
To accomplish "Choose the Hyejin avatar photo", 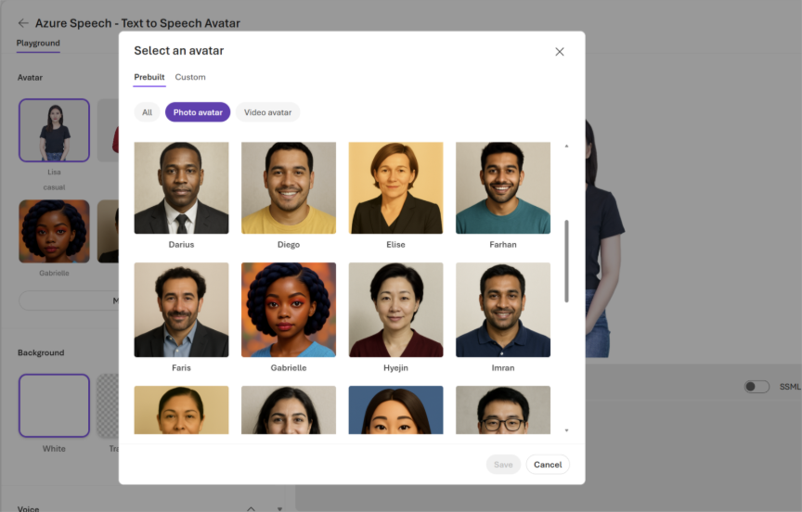I will pyautogui.click(x=395, y=310).
